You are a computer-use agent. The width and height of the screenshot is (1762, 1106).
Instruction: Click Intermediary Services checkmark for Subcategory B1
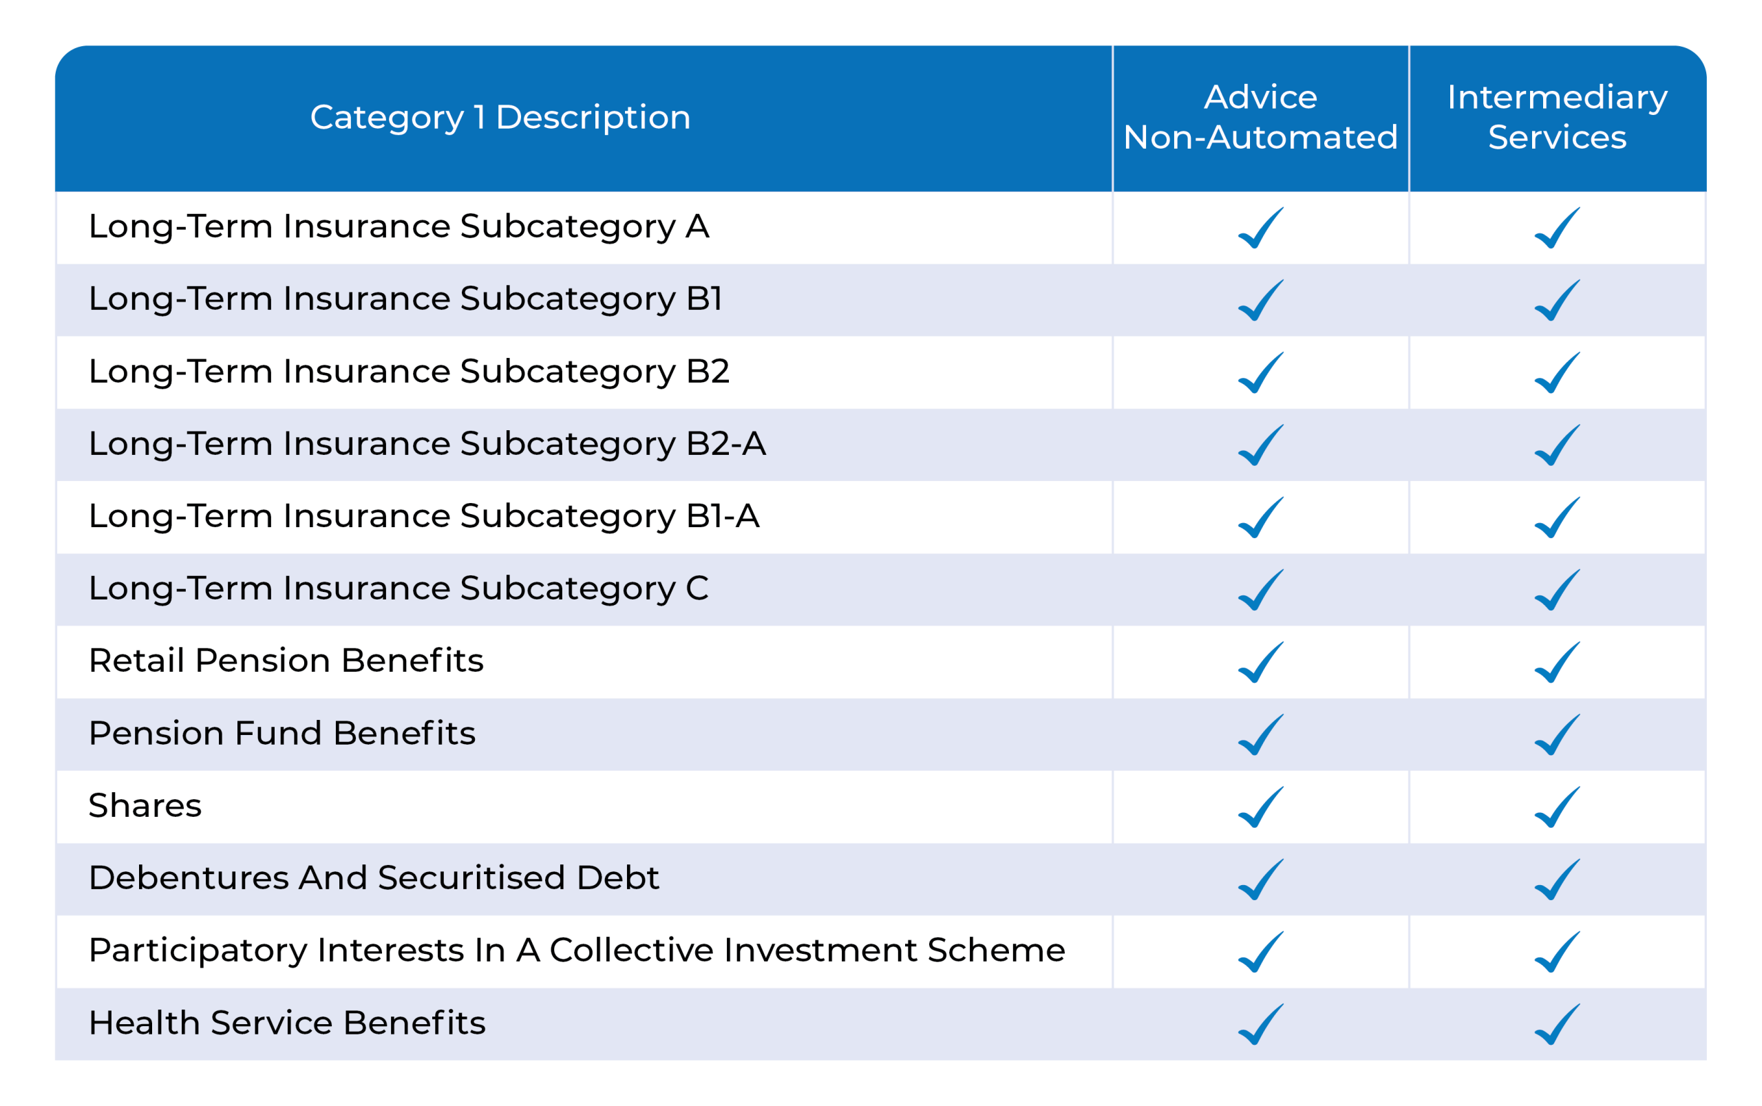[1556, 300]
